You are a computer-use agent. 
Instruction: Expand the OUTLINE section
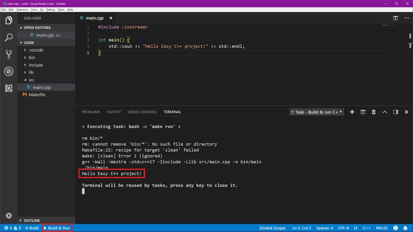pyautogui.click(x=31, y=220)
